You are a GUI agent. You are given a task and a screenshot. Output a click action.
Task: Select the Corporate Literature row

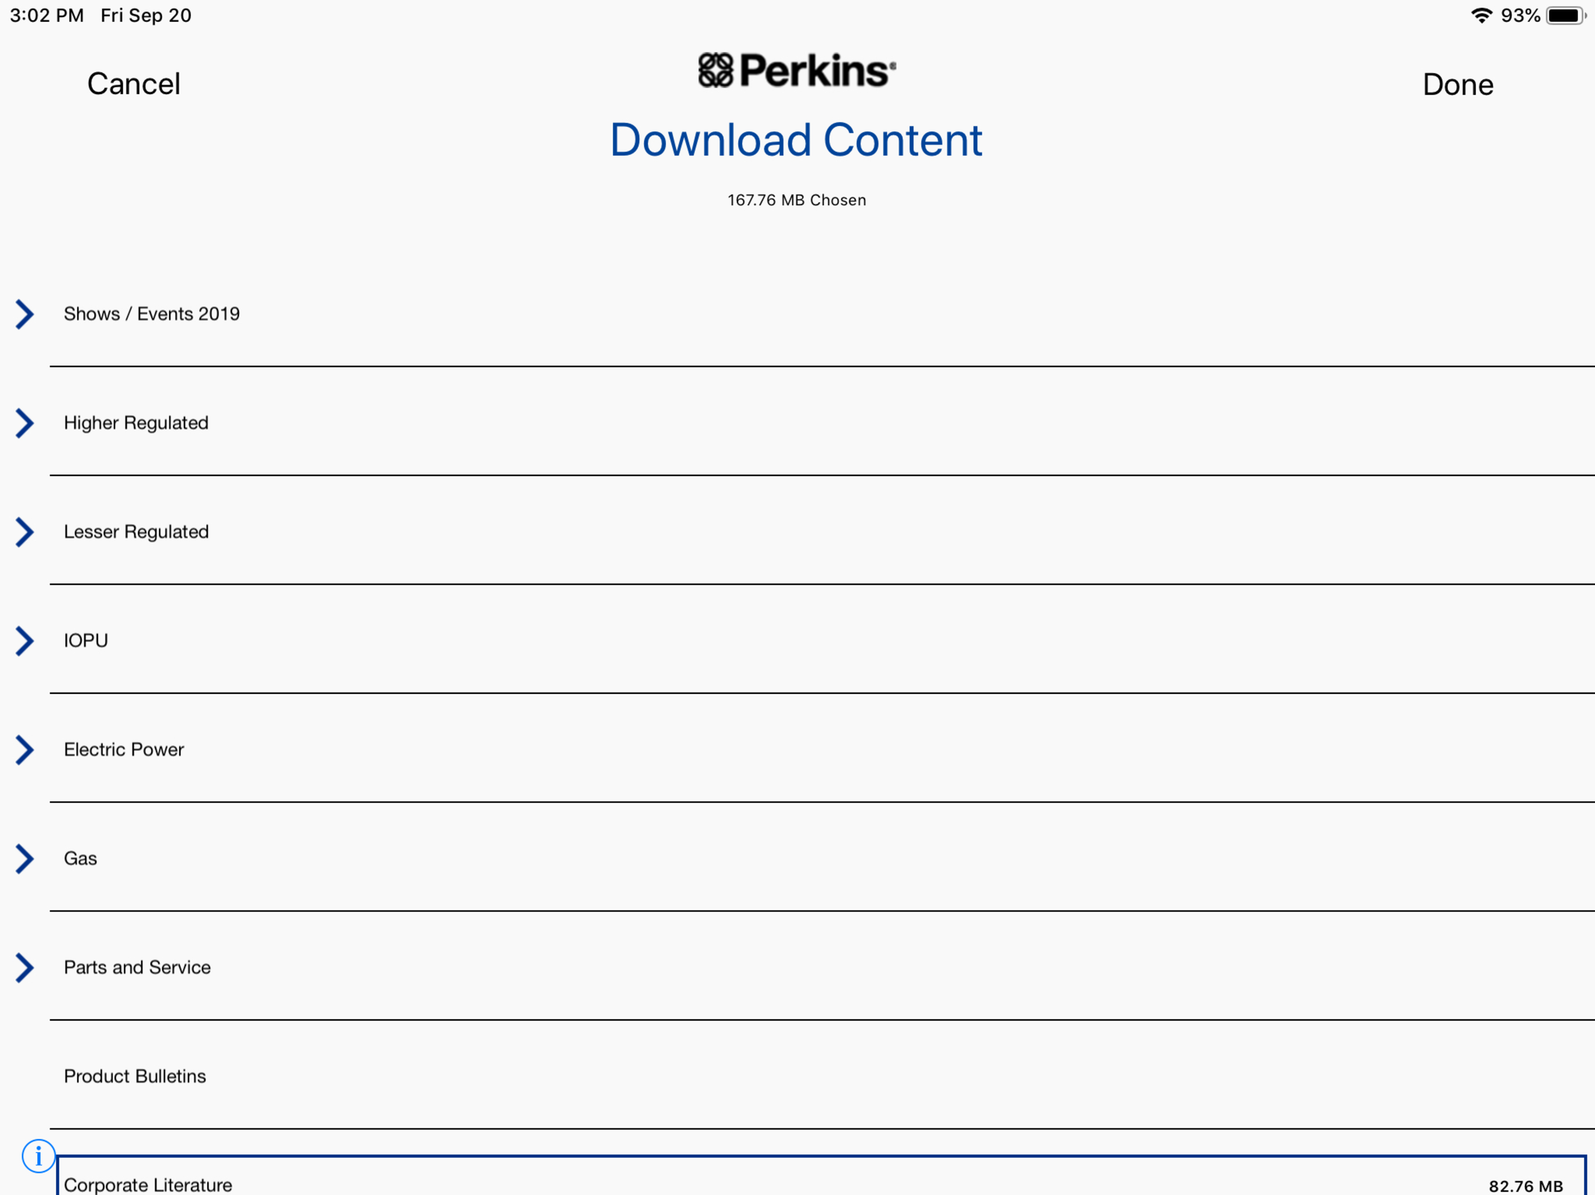tap(822, 1176)
